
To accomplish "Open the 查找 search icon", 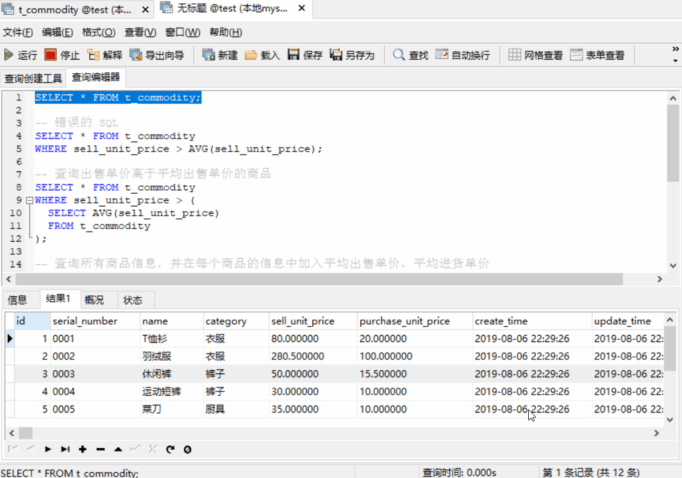I will click(408, 54).
